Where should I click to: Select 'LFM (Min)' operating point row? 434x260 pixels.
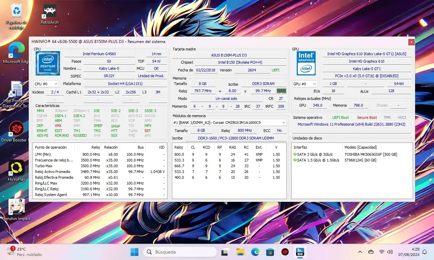coord(100,154)
